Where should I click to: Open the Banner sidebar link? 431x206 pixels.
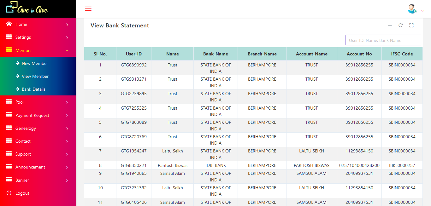pos(38,180)
